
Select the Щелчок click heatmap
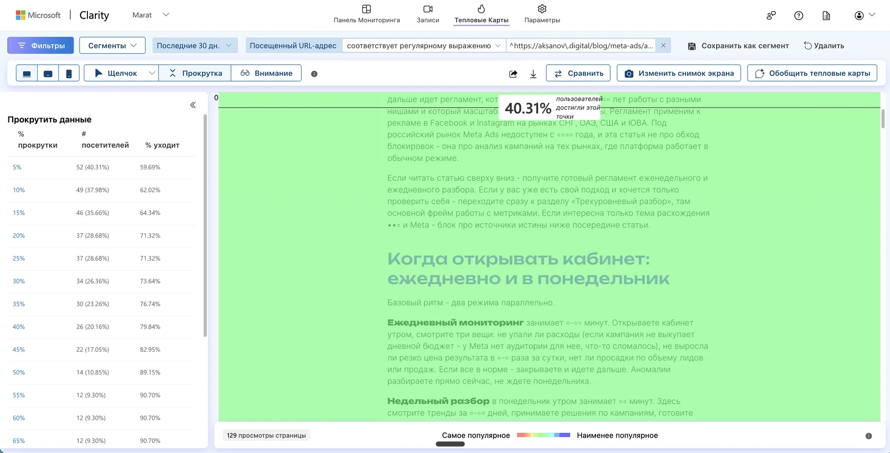(115, 73)
